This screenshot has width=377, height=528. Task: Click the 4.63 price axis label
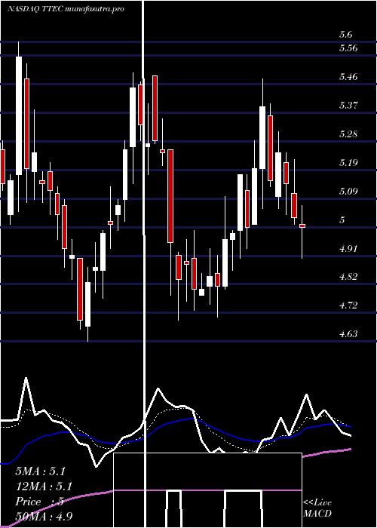coord(348,334)
